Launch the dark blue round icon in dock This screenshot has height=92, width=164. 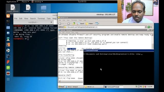[8, 56]
